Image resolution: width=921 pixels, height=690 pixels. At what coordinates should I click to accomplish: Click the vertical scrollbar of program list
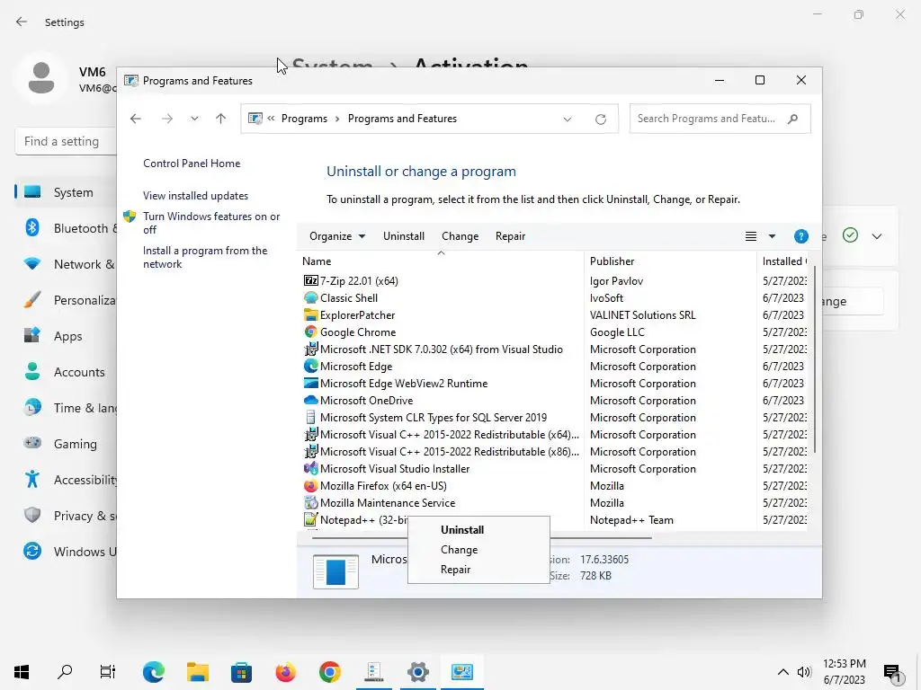point(815,360)
